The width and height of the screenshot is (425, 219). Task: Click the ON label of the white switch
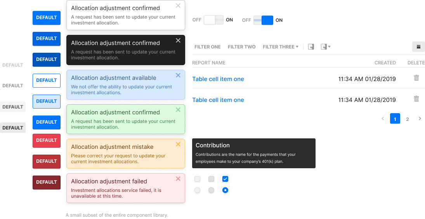click(229, 20)
